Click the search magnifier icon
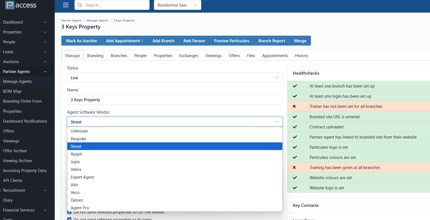This screenshot has width=430, height=220. coord(80,5)
